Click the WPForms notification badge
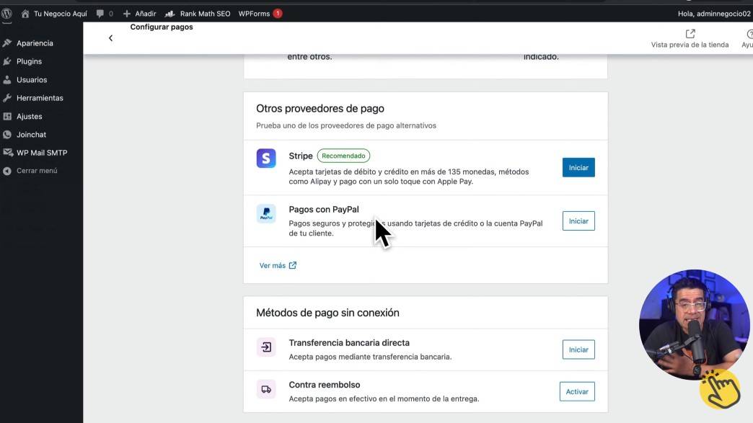This screenshot has width=753, height=423. [278, 14]
